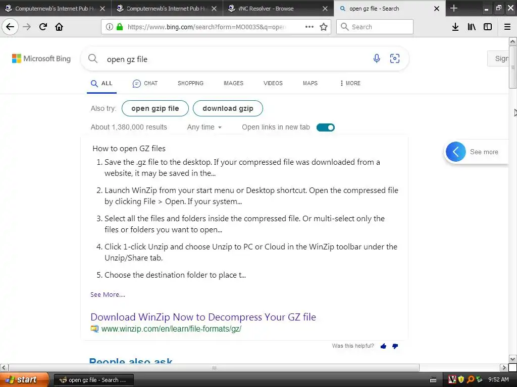Click the red V tray icon

point(452,379)
